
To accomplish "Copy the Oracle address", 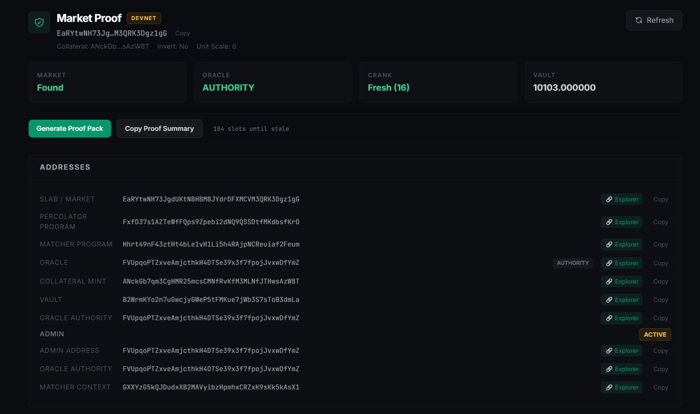I will coord(660,263).
